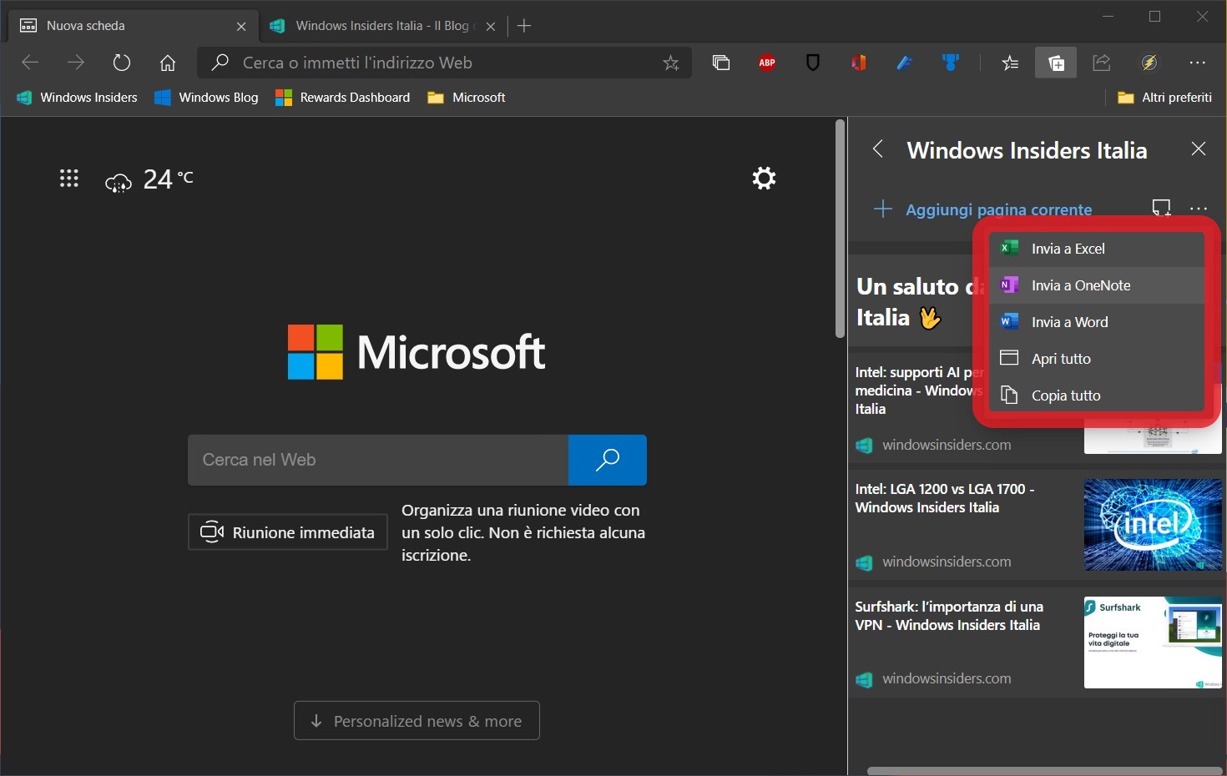Select Apri tutto menu entry
This screenshot has height=776, width=1227.
pyautogui.click(x=1097, y=359)
